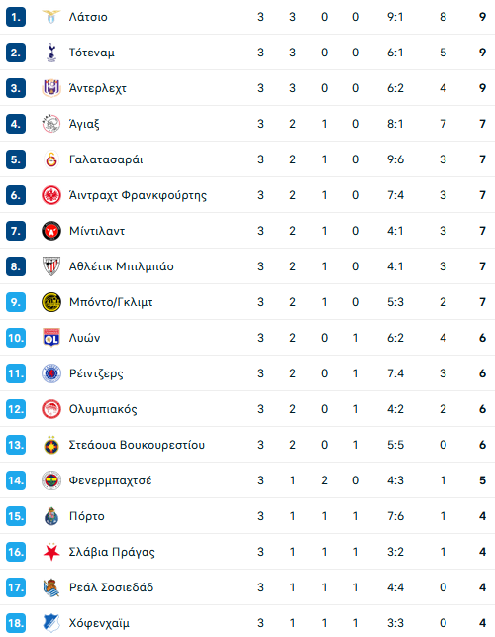The width and height of the screenshot is (495, 637).
Task: Click the Rangers round blue crest
Action: pos(51,373)
